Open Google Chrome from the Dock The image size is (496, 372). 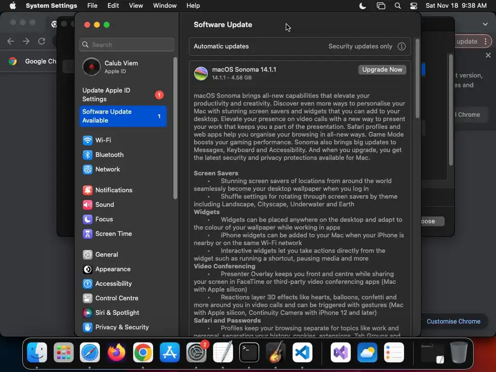(x=143, y=353)
